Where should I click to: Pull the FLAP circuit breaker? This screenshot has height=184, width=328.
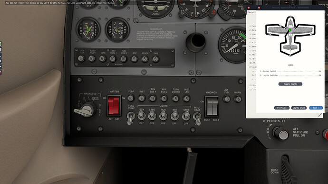(131, 98)
